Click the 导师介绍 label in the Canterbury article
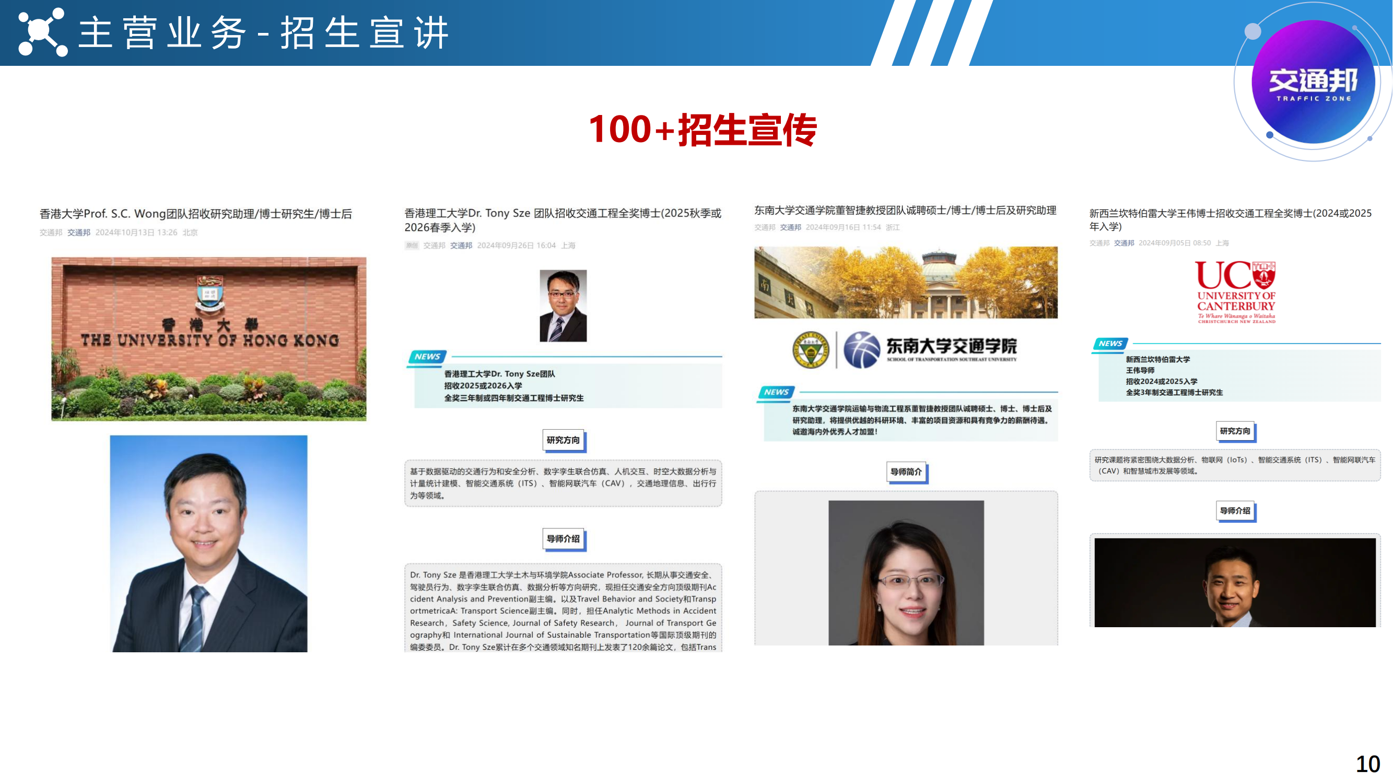 tap(1235, 511)
